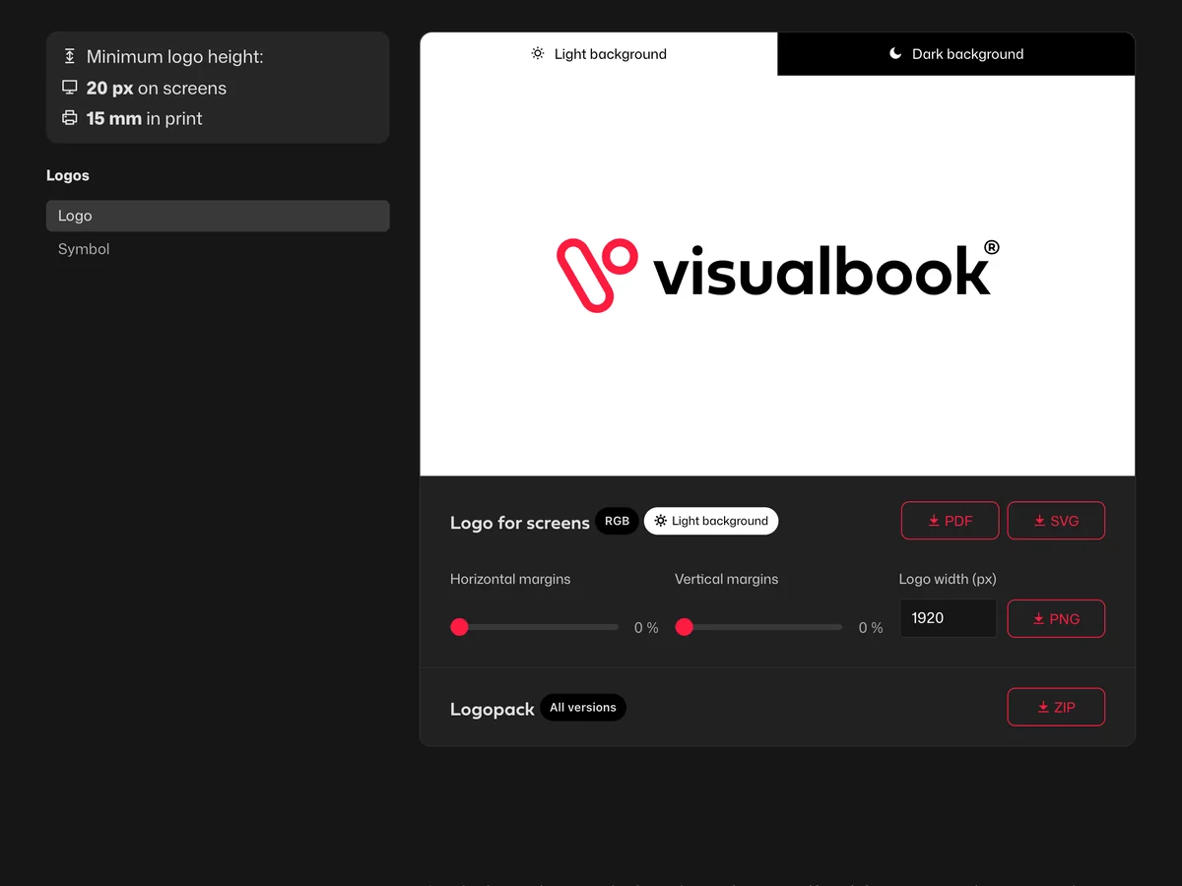Select Logo in the Logos list

tap(218, 216)
